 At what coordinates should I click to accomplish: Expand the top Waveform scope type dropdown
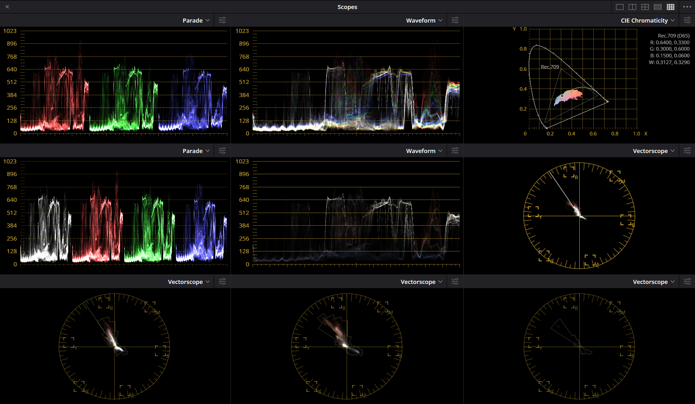pyautogui.click(x=424, y=20)
